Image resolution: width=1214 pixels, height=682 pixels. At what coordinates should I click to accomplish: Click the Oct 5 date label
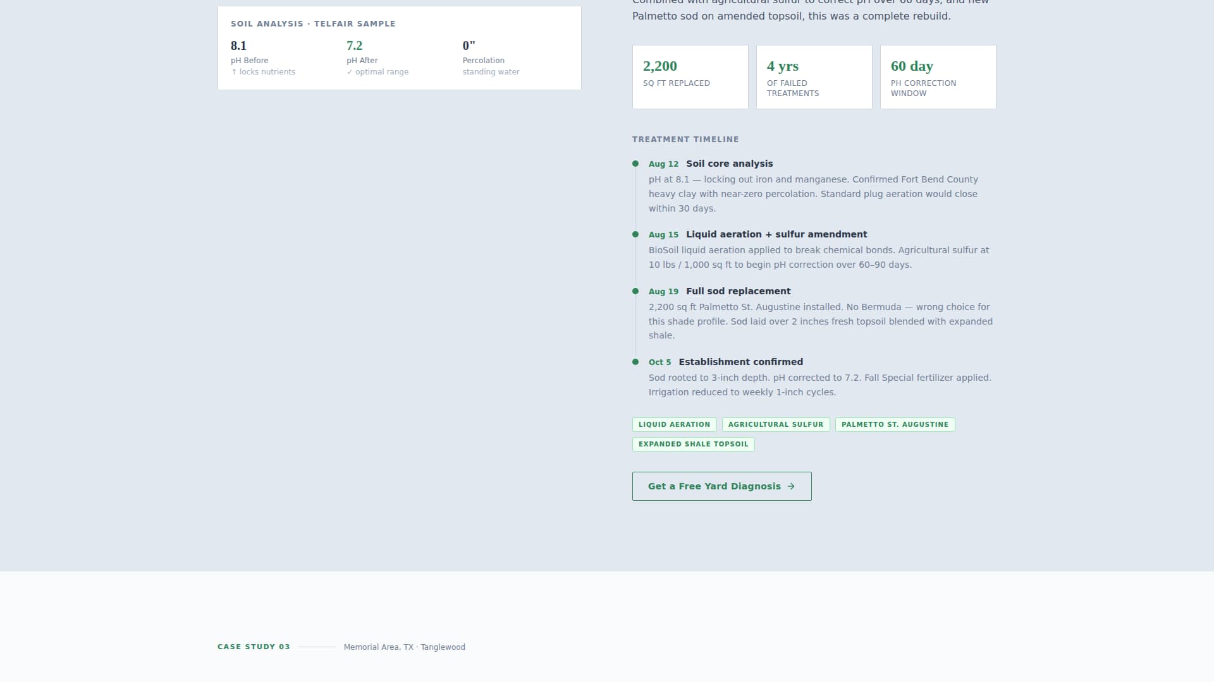[x=659, y=362]
